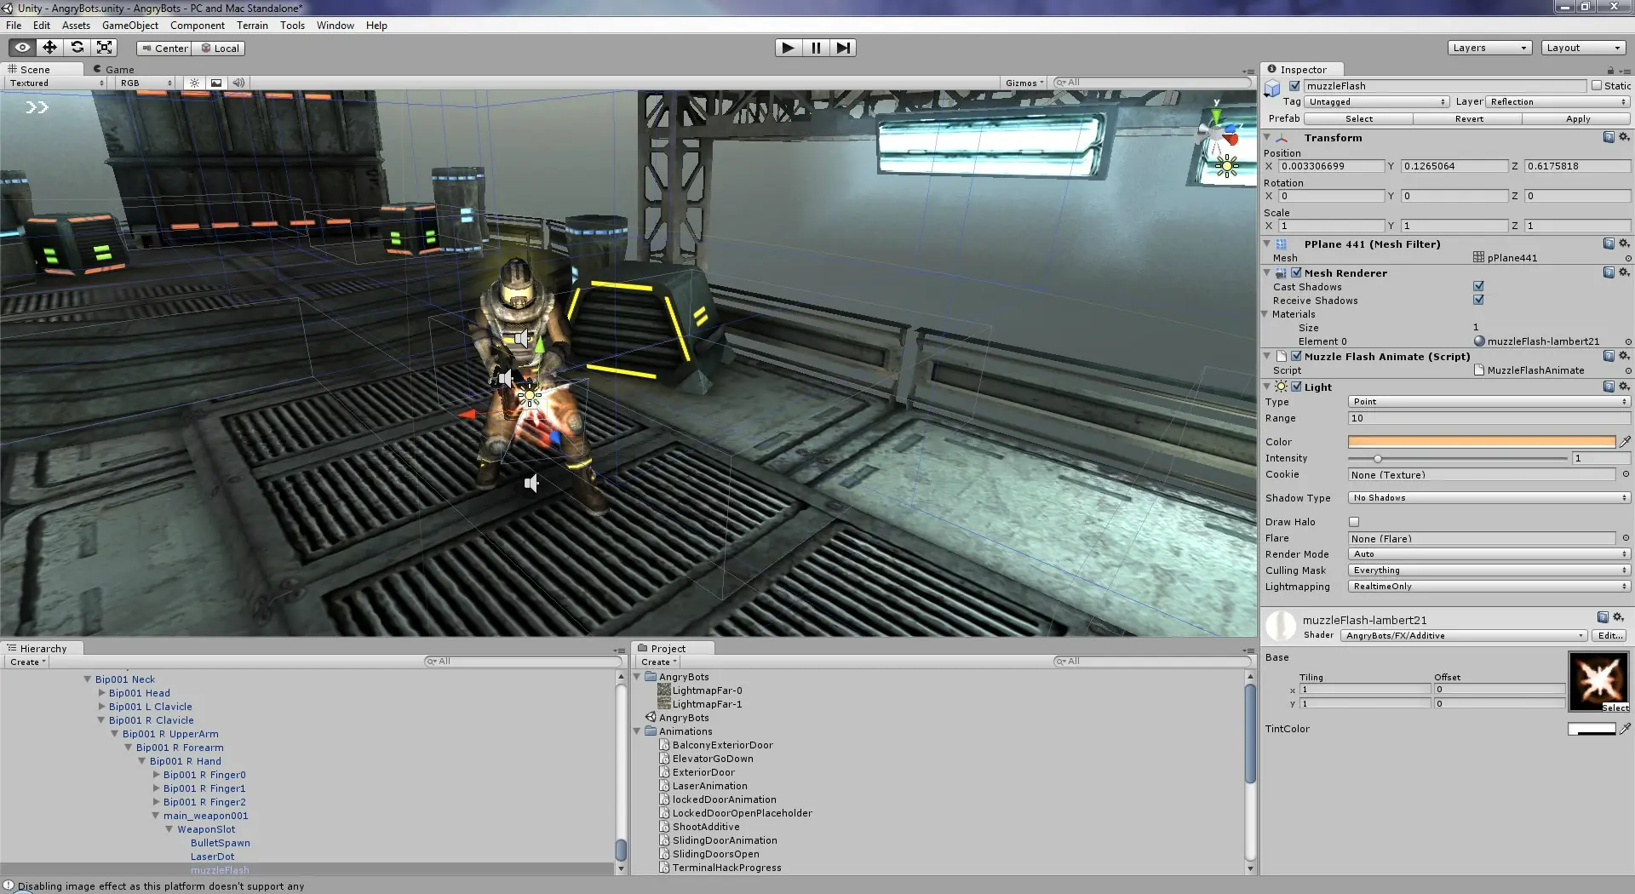Toggle scene lighting sun icon
Screen dimensions: 1635x894
(195, 83)
